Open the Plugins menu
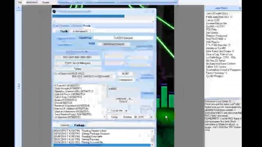The width and height of the screenshot is (262, 147). pyautogui.click(x=45, y=2)
